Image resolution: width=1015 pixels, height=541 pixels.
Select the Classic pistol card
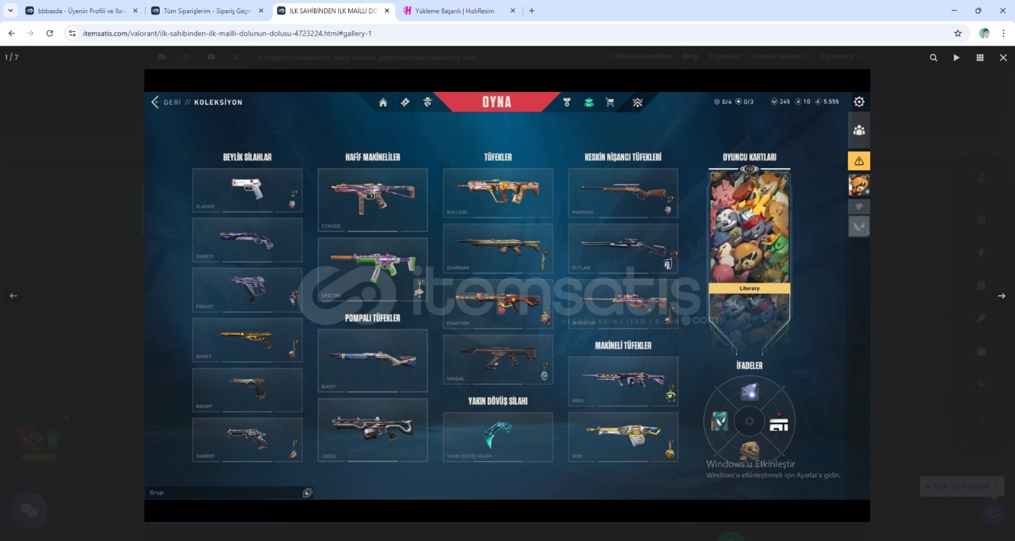pyautogui.click(x=247, y=190)
